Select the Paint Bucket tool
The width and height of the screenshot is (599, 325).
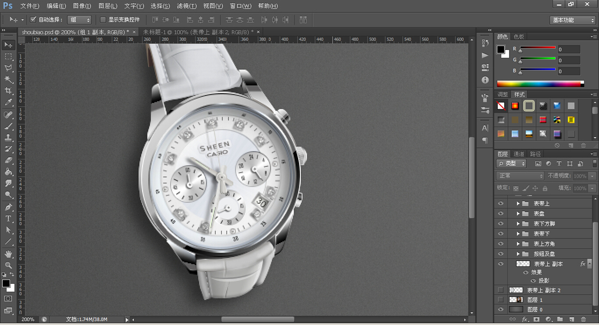pyautogui.click(x=8, y=172)
